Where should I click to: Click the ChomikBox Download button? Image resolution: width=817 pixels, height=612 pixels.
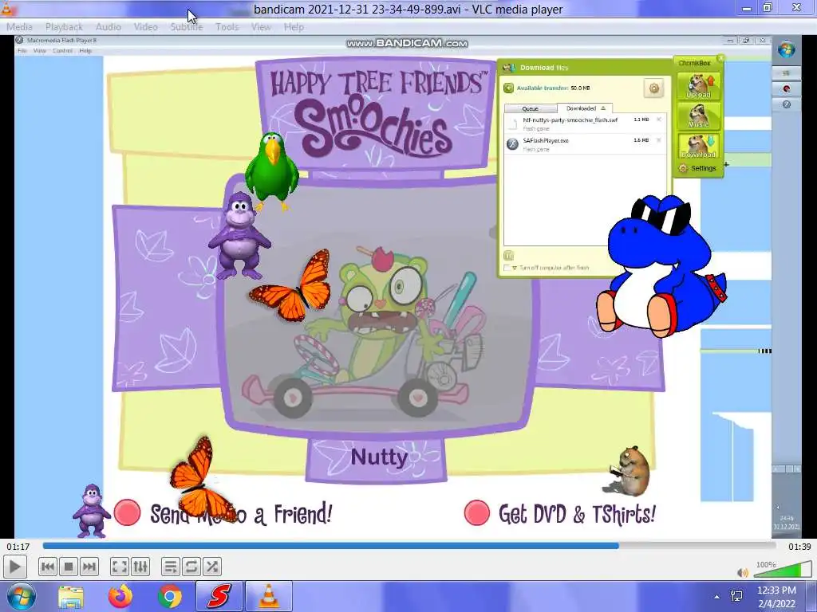click(x=698, y=146)
